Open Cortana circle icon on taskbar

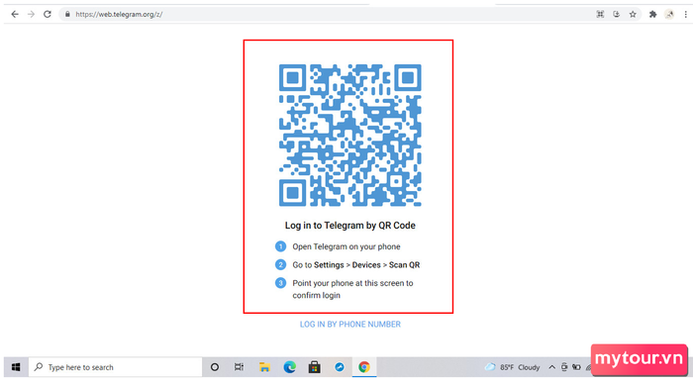(215, 367)
